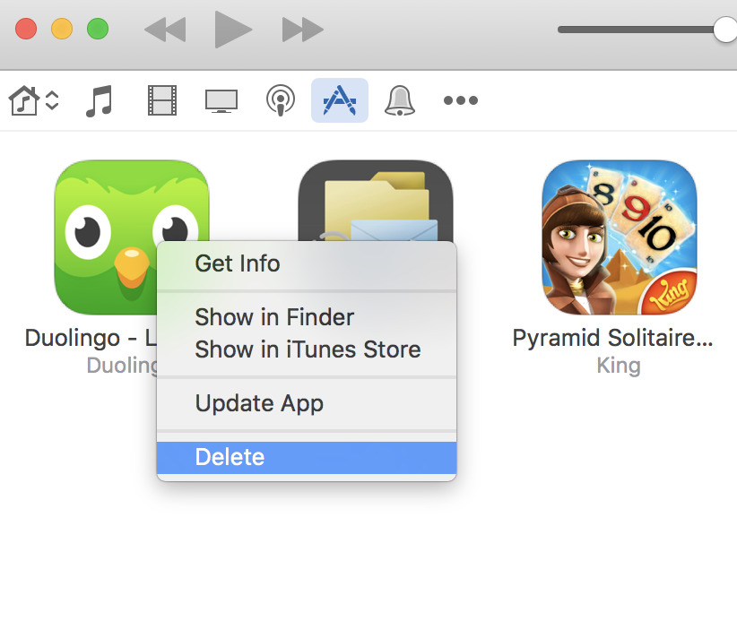This screenshot has width=737, height=638.
Task: Select Show in iTunes Store
Action: coord(307,349)
